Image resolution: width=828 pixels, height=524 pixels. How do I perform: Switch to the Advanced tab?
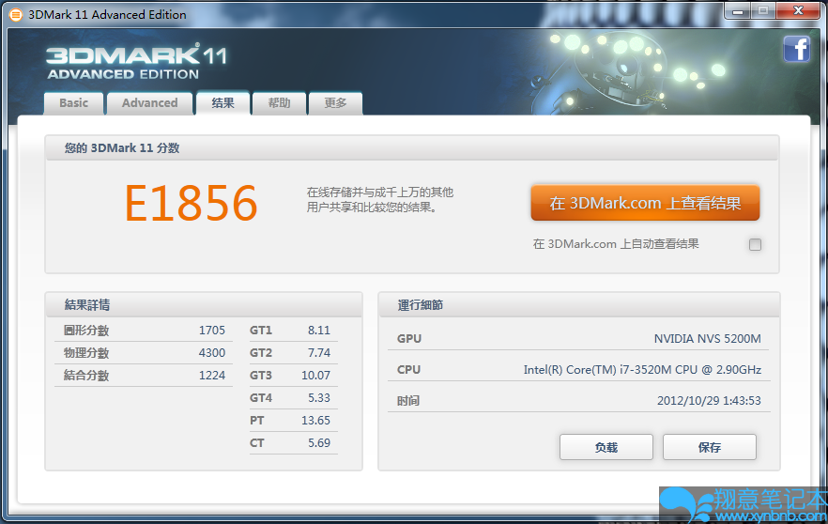coord(150,103)
